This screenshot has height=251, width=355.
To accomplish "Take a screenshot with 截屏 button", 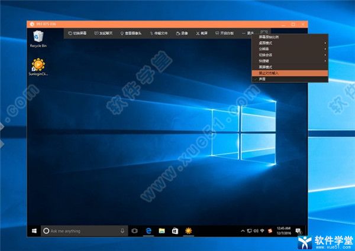I will pos(201,33).
